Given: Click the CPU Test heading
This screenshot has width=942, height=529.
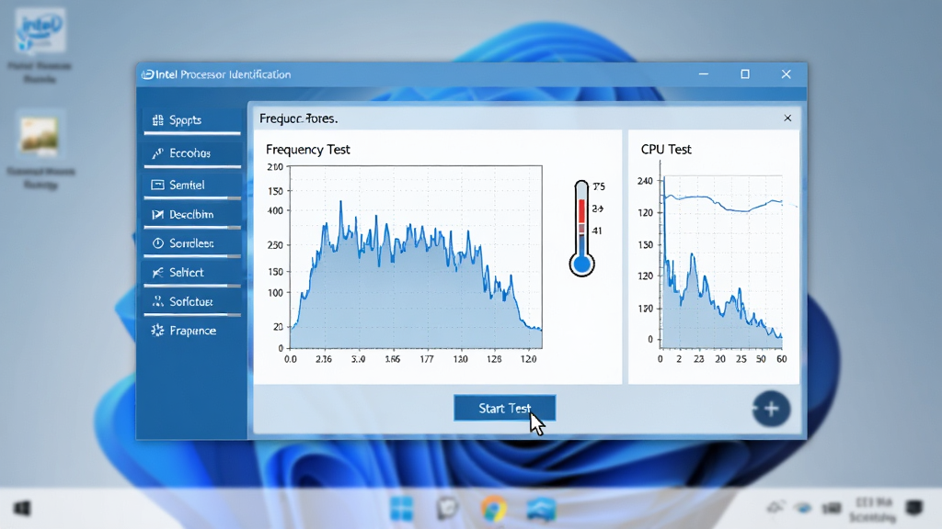Looking at the screenshot, I should pos(666,150).
